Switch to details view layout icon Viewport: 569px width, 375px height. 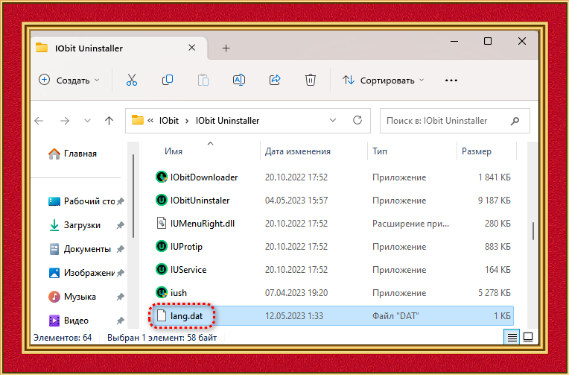pos(512,338)
